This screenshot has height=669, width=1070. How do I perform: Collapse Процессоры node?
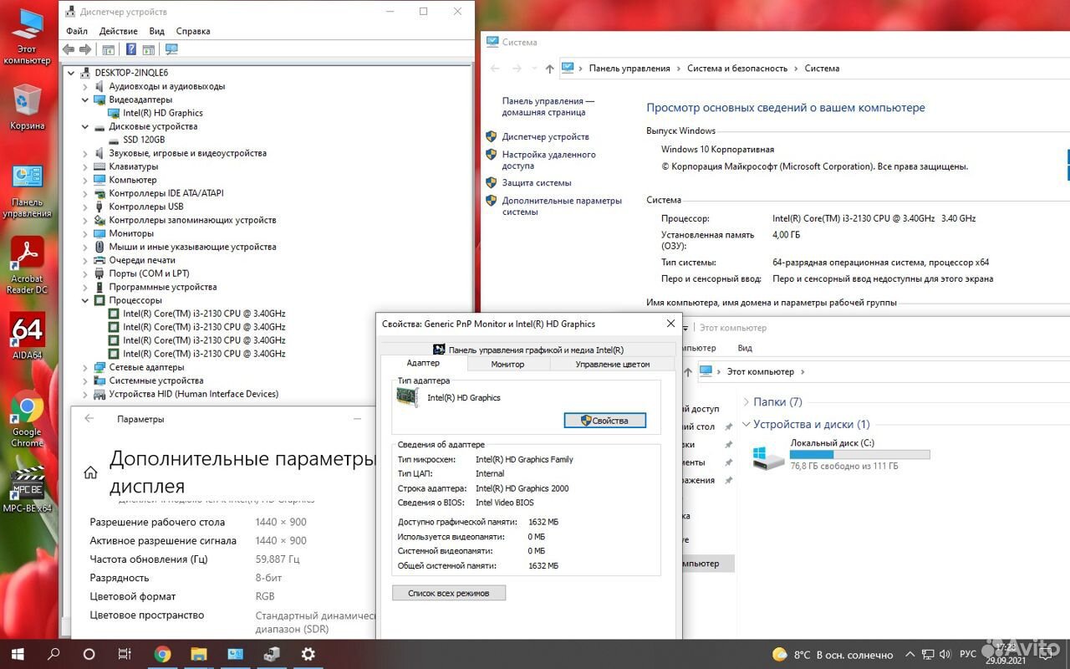(85, 300)
